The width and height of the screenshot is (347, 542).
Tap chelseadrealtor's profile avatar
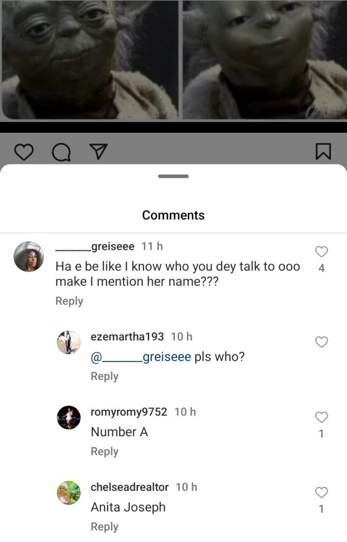pos(69,493)
